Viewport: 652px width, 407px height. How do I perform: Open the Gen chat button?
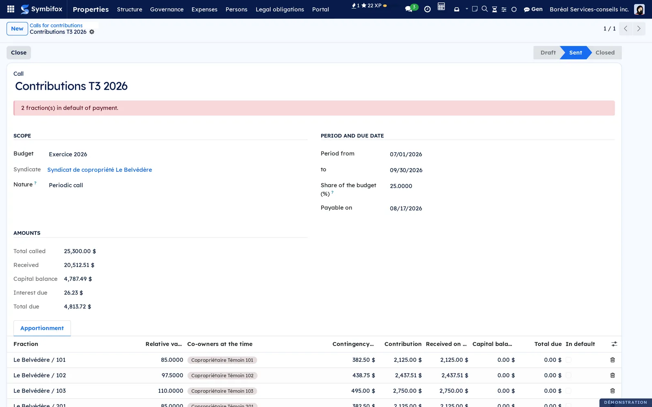[533, 9]
